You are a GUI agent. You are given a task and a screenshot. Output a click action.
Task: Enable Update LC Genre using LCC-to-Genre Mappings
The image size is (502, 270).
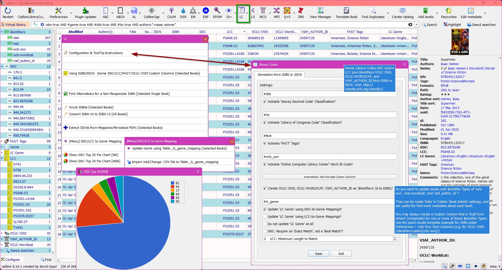click(265, 217)
